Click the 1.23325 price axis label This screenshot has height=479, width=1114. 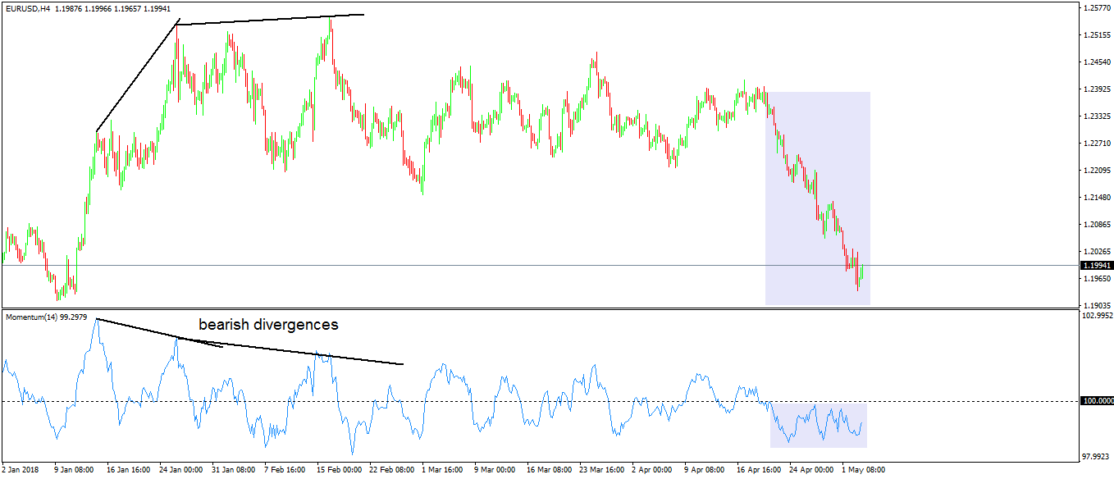[1097, 116]
